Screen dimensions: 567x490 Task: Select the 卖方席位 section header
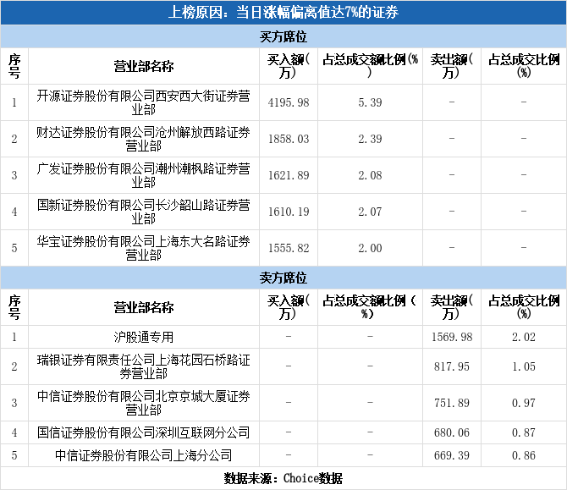[x=283, y=278]
